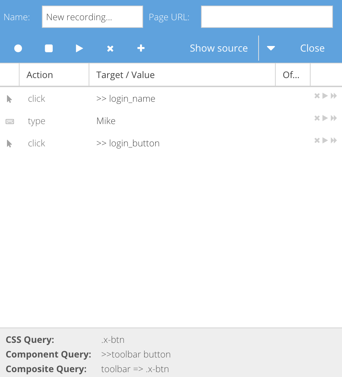Stop recording with the square icon
The height and width of the screenshot is (377, 342).
(x=49, y=48)
